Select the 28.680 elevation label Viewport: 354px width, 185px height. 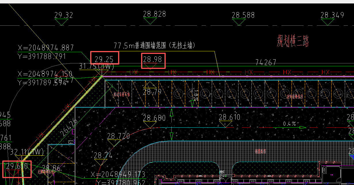(154, 118)
